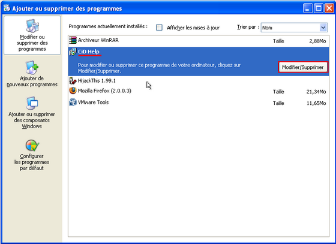Select the Archiveur WinRAR list entry
336x244 pixels.
click(x=199, y=40)
